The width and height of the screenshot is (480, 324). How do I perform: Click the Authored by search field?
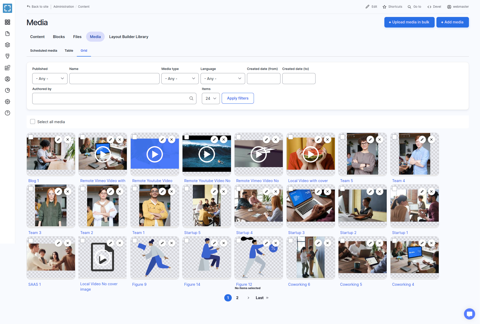[111, 98]
